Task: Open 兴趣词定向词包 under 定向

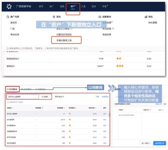Action: pyautogui.click(x=64, y=35)
